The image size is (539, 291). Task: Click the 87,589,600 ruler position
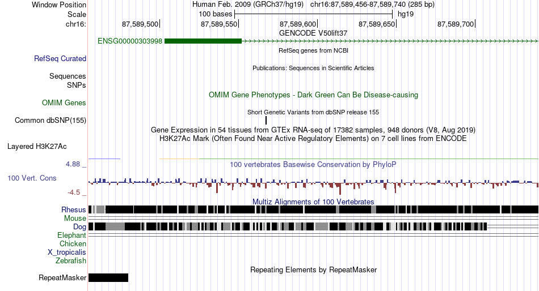coord(298,24)
